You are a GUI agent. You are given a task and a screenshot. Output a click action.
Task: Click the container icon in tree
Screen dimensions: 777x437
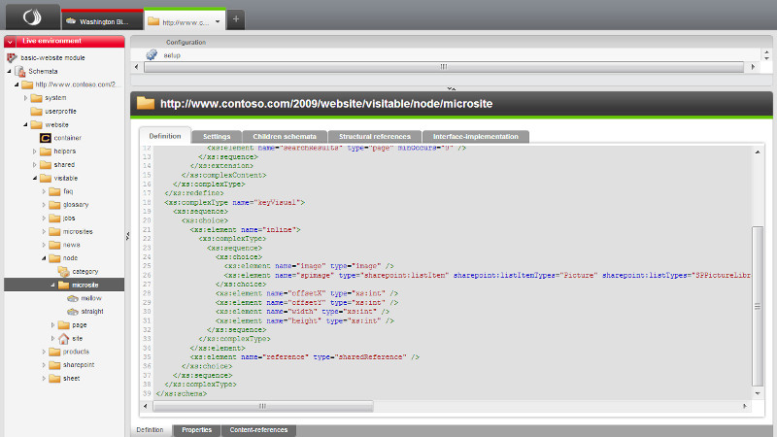click(45, 138)
